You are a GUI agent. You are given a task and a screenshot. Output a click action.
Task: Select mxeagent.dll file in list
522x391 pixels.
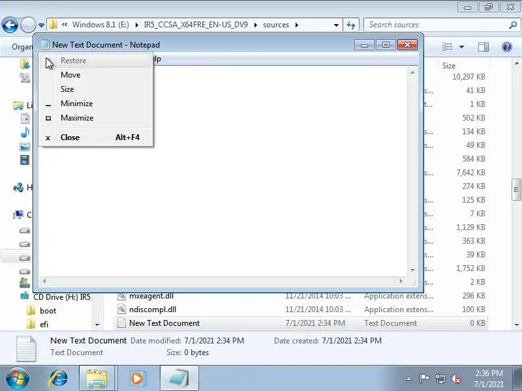tap(151, 296)
